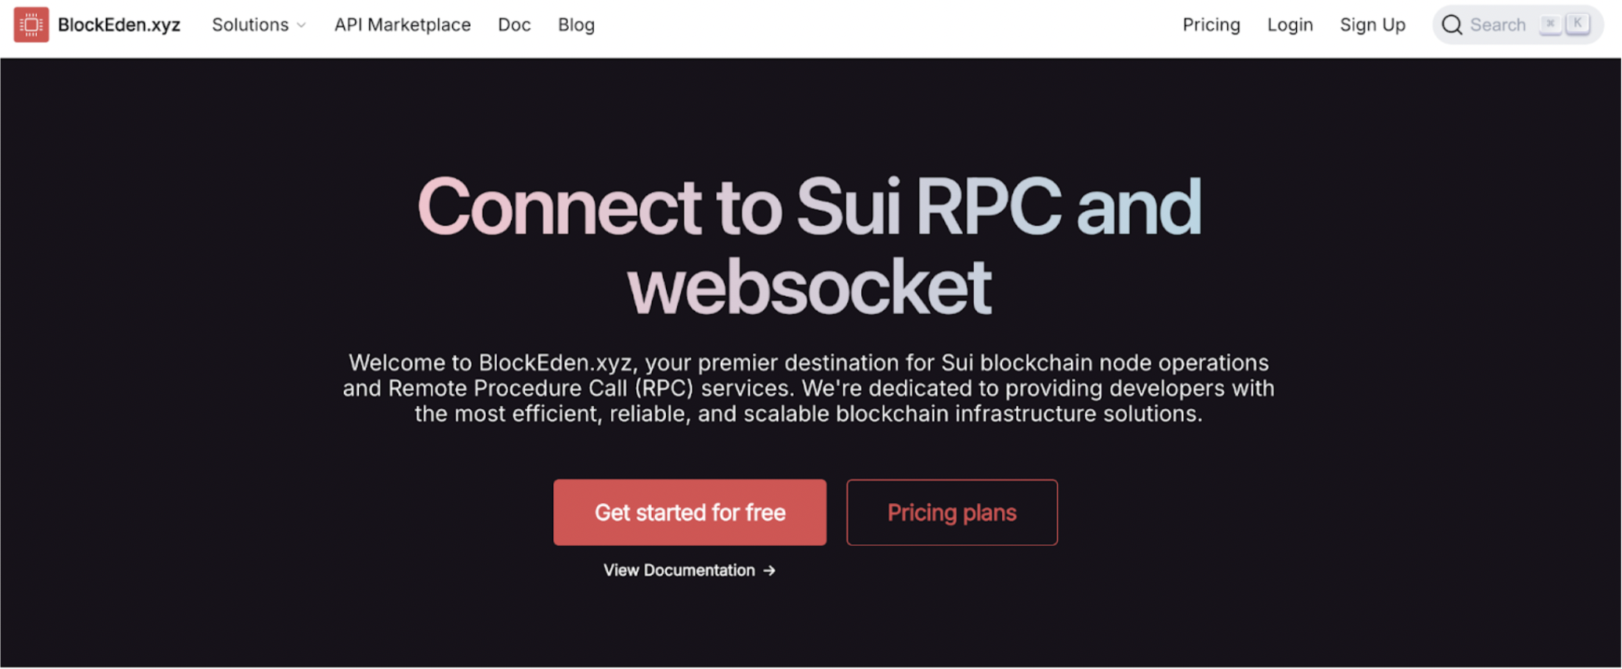Screen dimensions: 1622x669
Task: Select Sign Up in the header
Action: [1372, 25]
